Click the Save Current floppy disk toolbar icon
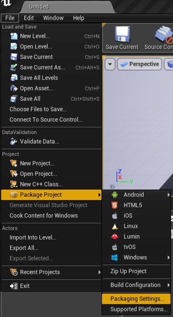The image size is (173, 317). (122, 34)
